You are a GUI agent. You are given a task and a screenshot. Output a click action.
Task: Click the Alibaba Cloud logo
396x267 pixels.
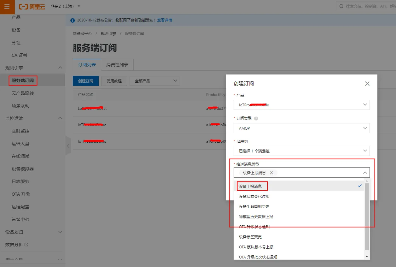coord(32,7)
